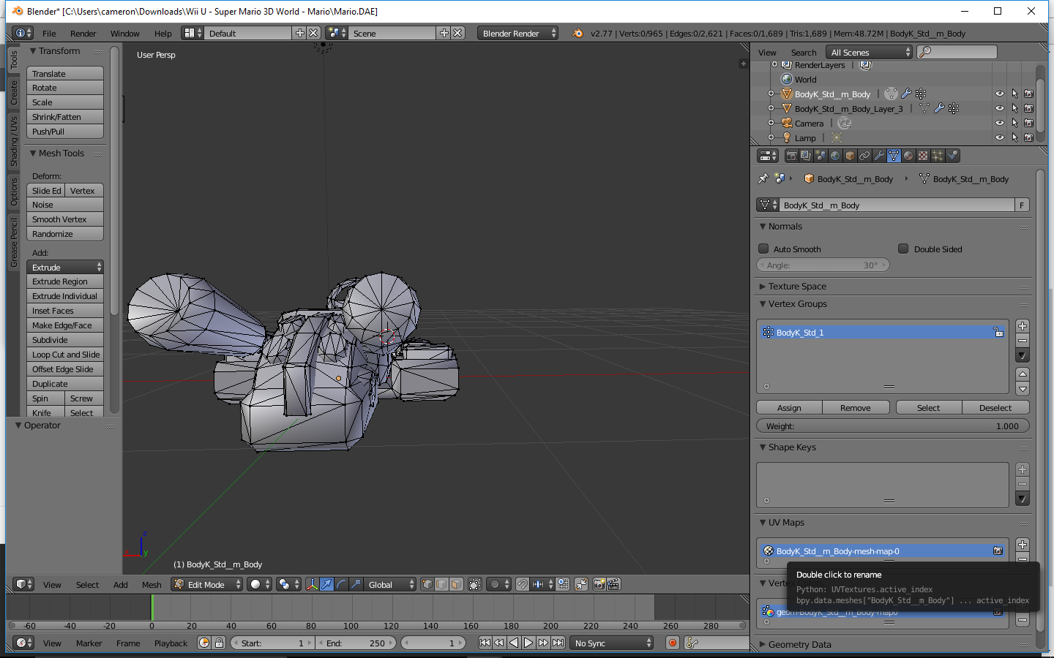This screenshot has width=1054, height=658.
Task: Open the Help menu
Action: [162, 34]
